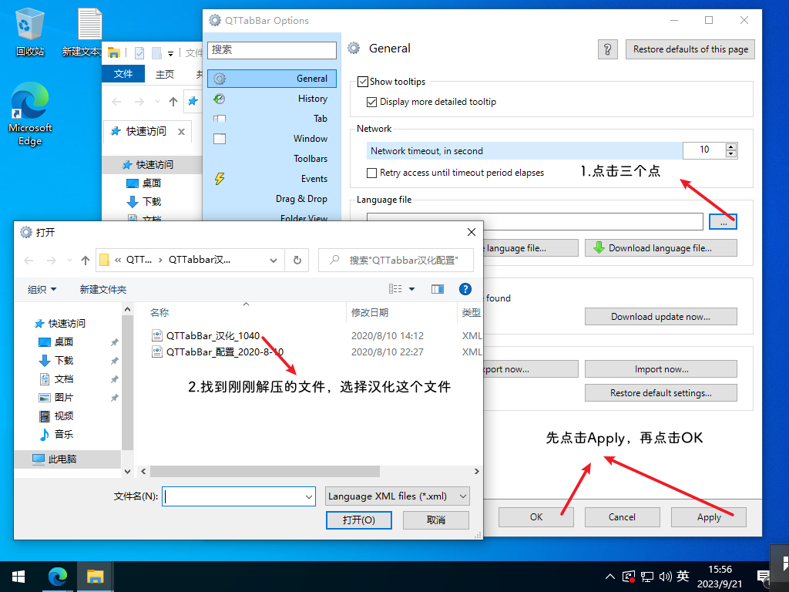Select the Events lightning icon in the options sidebar
789x592 pixels.
click(x=220, y=179)
